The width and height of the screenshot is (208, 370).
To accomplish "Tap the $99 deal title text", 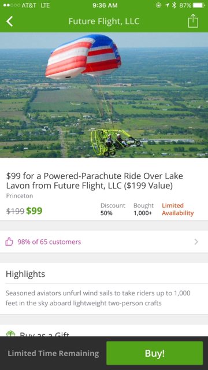I will pyautogui.click(x=95, y=181).
